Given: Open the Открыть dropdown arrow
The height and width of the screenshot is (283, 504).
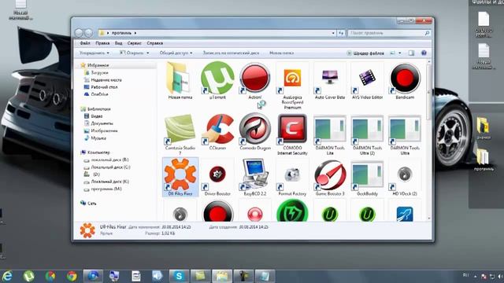Looking at the screenshot, I should coord(147,53).
